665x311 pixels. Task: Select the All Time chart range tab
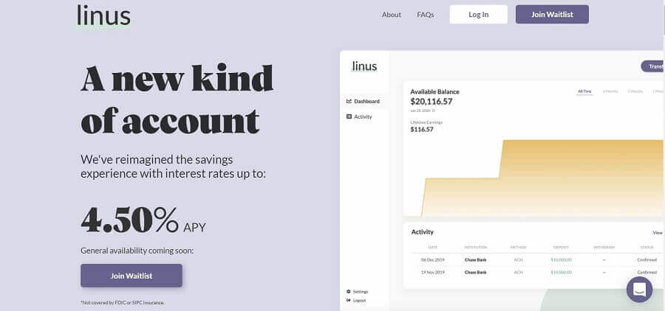tap(584, 91)
